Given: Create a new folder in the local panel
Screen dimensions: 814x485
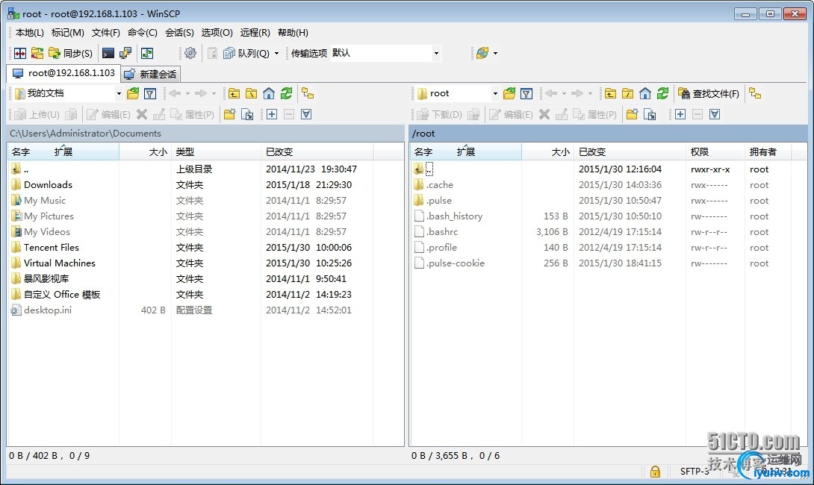Looking at the screenshot, I should pyautogui.click(x=229, y=114).
